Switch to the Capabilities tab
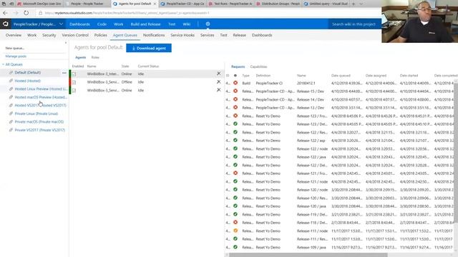 258,66
